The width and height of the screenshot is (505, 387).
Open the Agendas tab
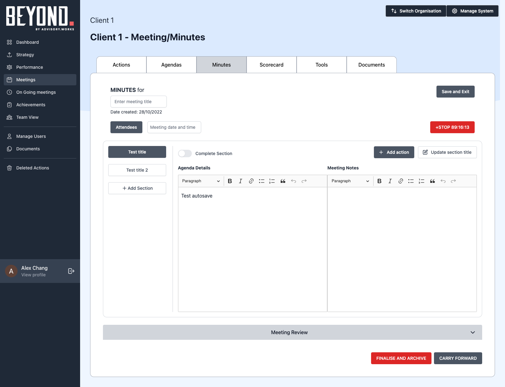[171, 65]
